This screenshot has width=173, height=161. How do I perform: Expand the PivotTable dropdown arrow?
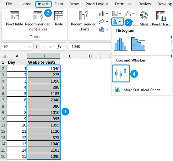tap(14, 29)
